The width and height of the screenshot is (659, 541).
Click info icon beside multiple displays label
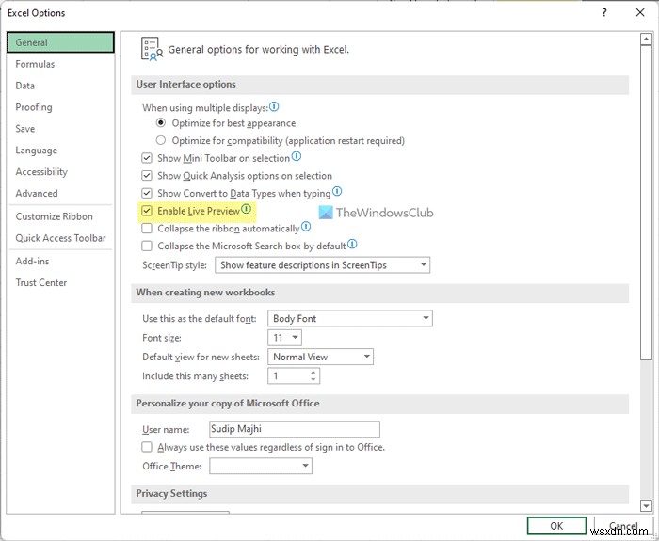point(274,106)
